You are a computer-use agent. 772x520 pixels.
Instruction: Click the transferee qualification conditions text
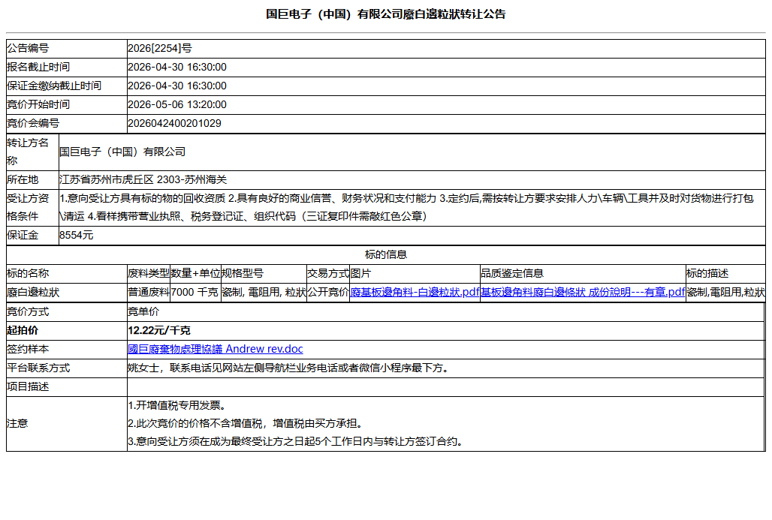click(x=406, y=207)
